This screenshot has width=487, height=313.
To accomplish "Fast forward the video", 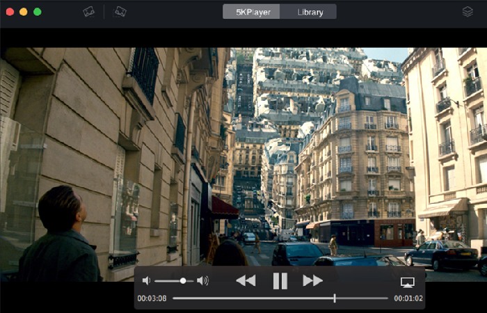I will point(313,281).
